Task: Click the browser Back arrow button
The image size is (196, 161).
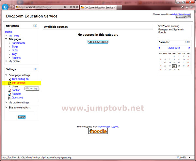Action: (x=5, y=7)
